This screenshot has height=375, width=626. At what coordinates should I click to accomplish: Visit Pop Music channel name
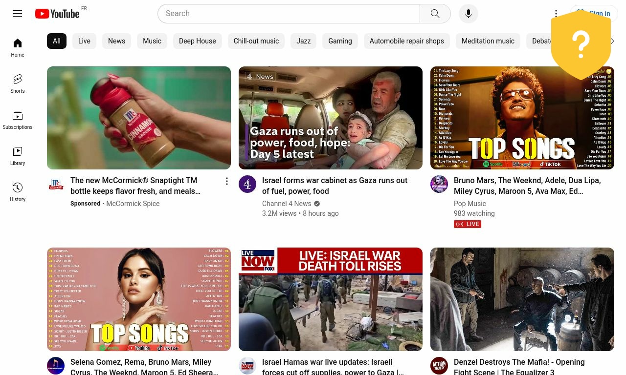tap(470, 204)
